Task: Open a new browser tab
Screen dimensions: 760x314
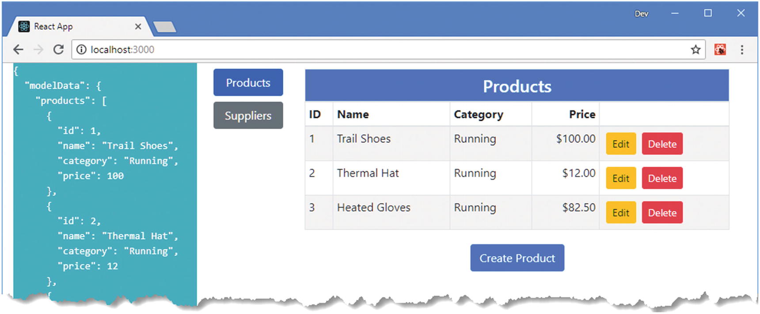Action: pyautogui.click(x=165, y=27)
